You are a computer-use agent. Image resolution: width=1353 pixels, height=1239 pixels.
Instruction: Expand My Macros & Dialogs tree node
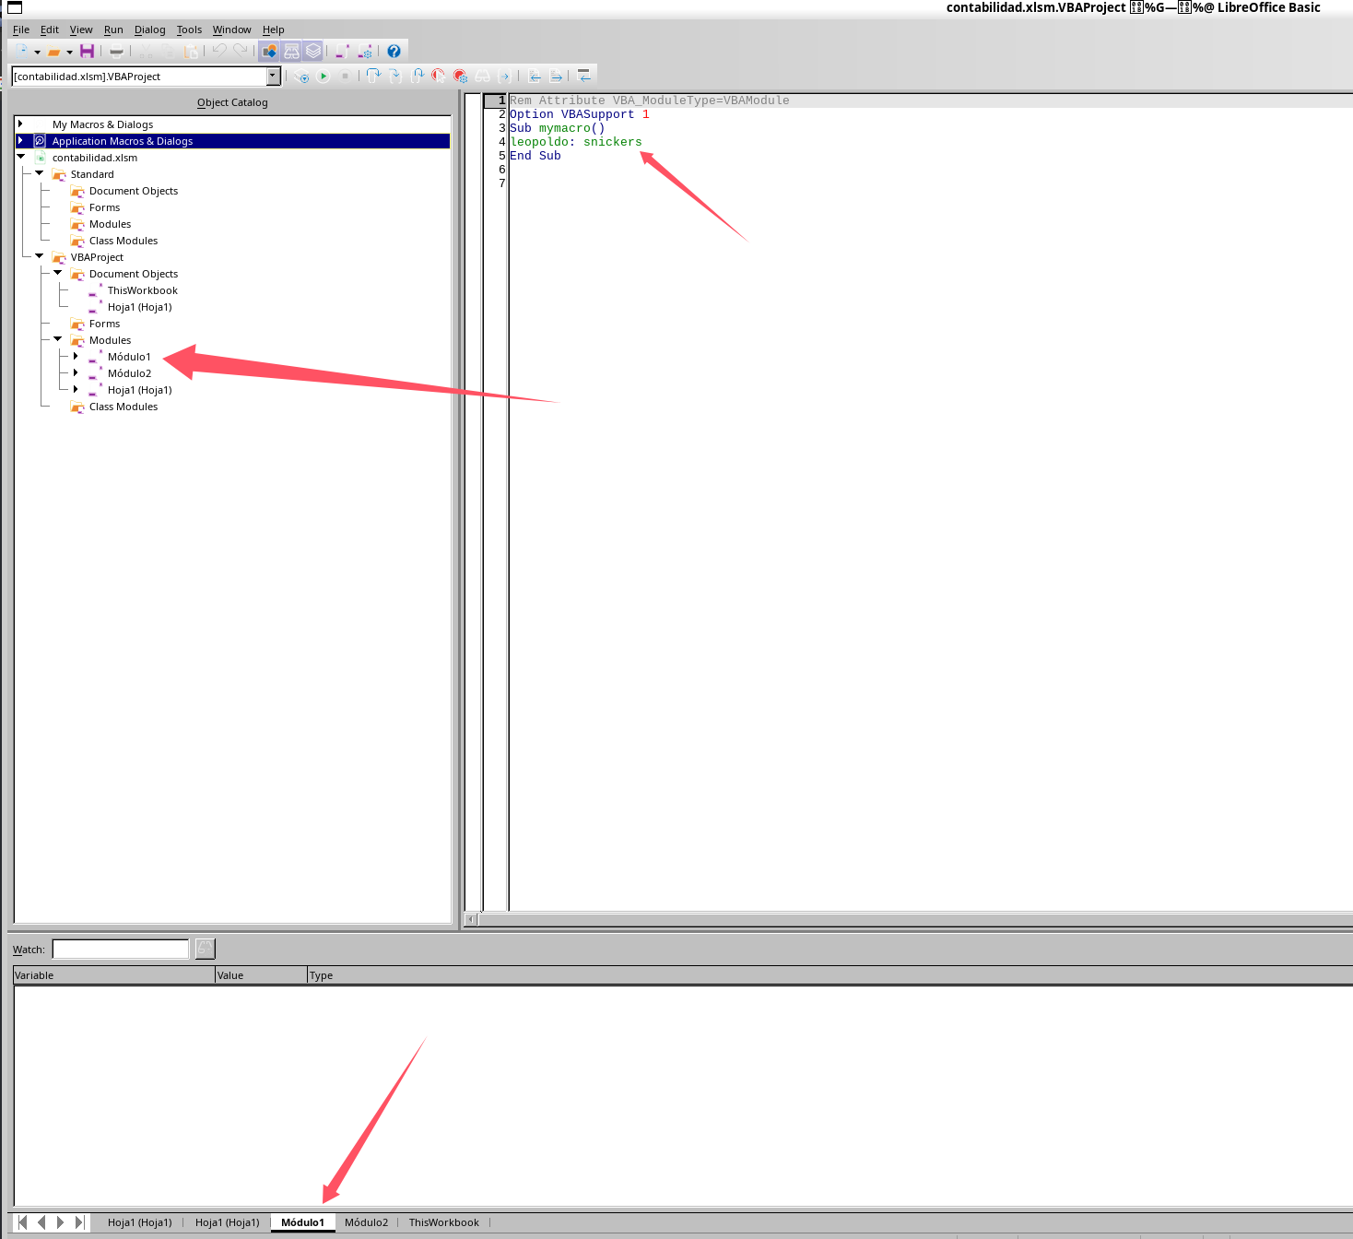[20, 124]
